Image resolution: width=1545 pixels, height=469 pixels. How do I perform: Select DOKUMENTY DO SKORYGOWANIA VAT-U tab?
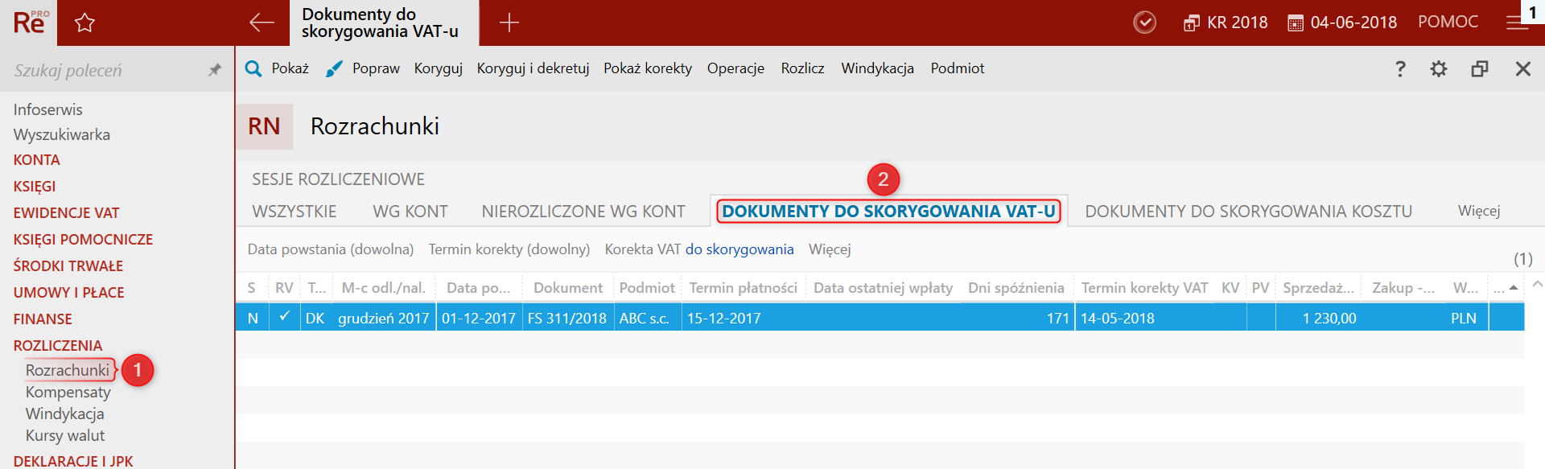[x=888, y=212]
